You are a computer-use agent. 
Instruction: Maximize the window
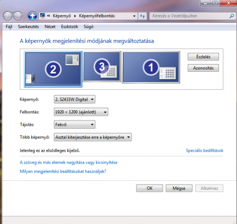point(215,3)
